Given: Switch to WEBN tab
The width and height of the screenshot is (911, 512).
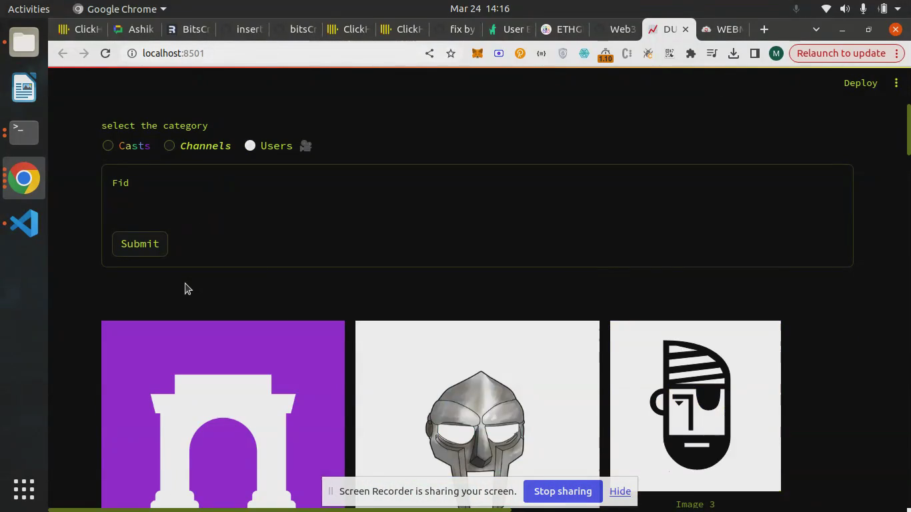Looking at the screenshot, I should click(723, 29).
